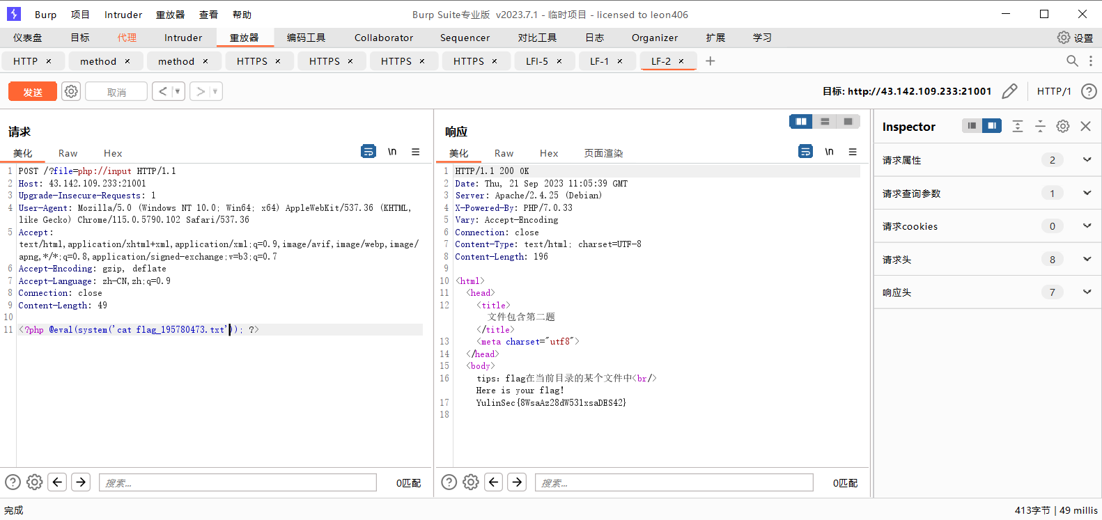The image size is (1102, 520).
Task: Add a new Repeater tab
Action: pyautogui.click(x=710, y=61)
